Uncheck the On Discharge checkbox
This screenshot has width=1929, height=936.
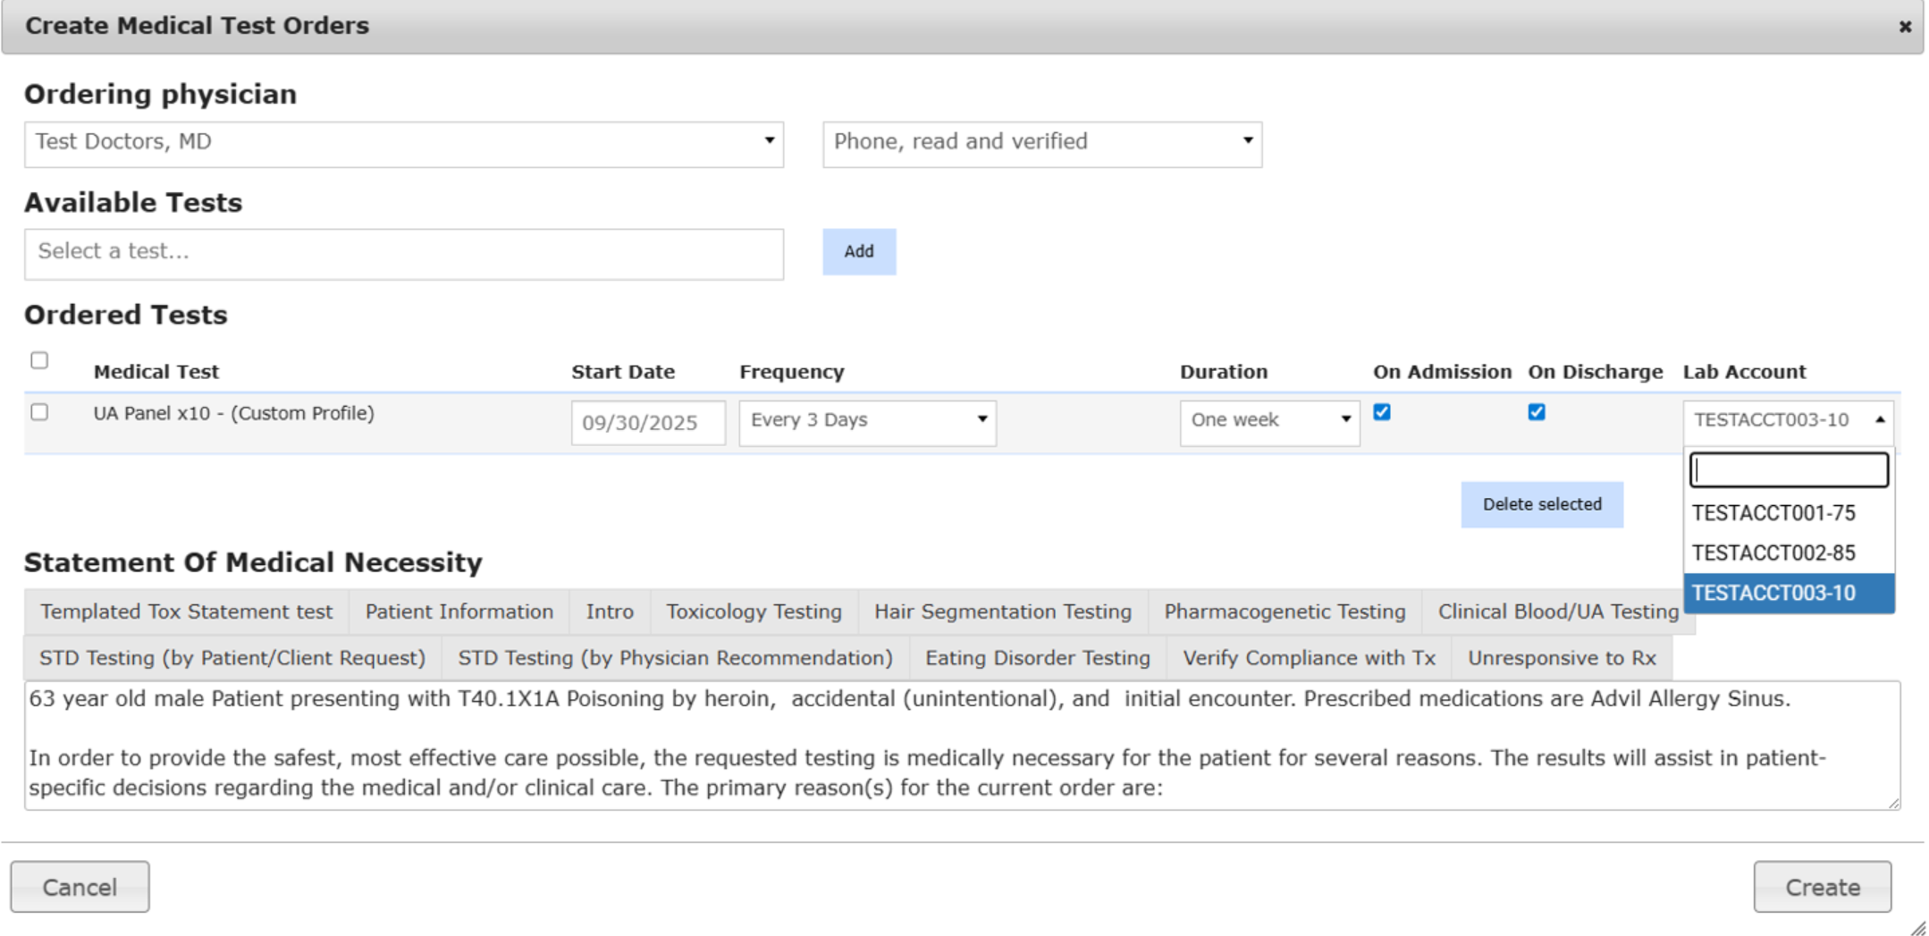click(x=1537, y=412)
